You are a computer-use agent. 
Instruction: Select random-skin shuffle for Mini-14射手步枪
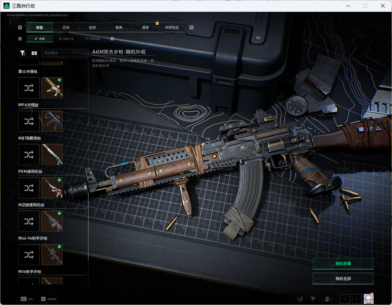click(x=29, y=255)
